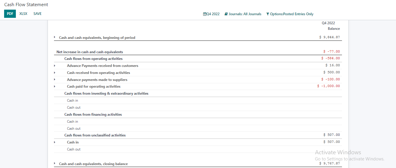
Task: Click the PDF export button
Action: click(10, 14)
